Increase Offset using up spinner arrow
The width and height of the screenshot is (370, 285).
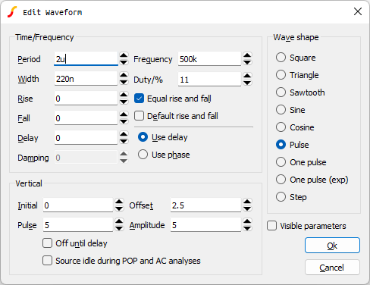247,202
